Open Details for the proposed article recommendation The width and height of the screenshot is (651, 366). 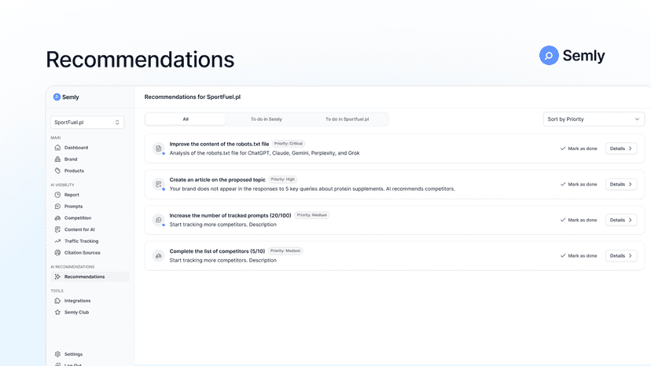coord(621,185)
